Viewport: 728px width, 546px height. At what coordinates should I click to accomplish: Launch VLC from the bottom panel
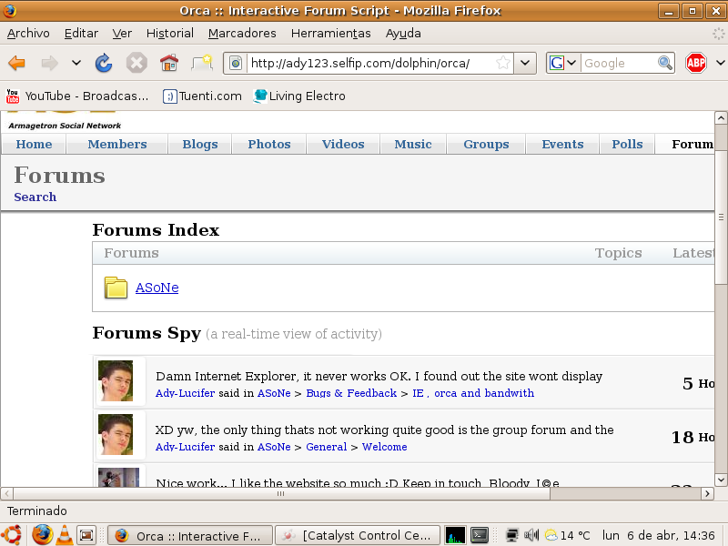pyautogui.click(x=65, y=535)
